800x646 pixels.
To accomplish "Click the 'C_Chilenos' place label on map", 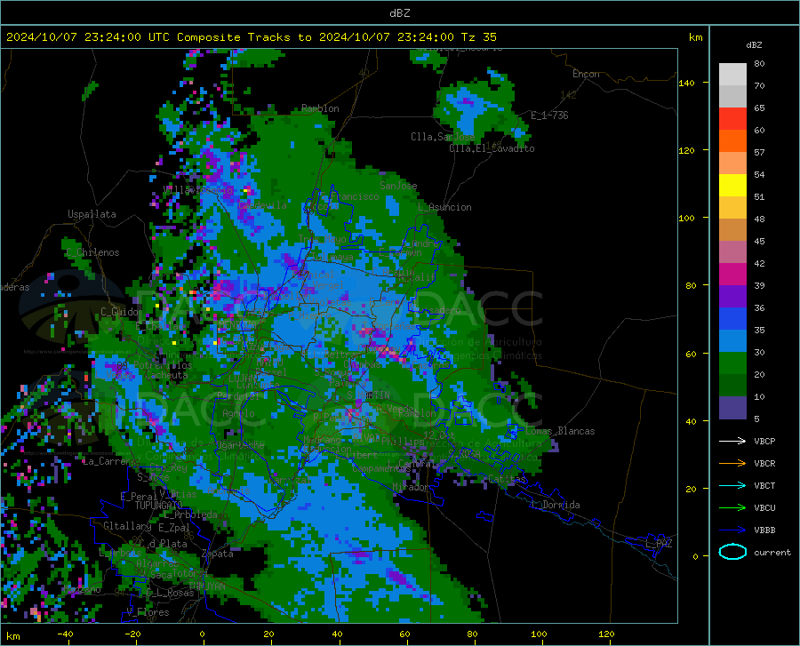I will 92,252.
